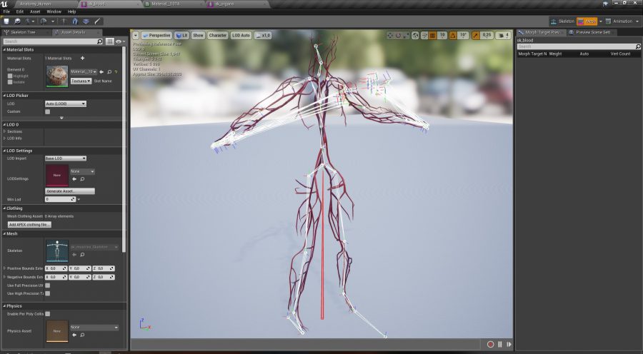
Task: Click the Perspective viewport button
Action: 156,36
